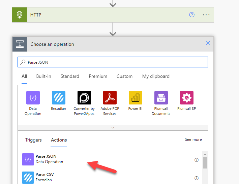Collapse the connectors list chevron

pyautogui.click(x=113, y=128)
